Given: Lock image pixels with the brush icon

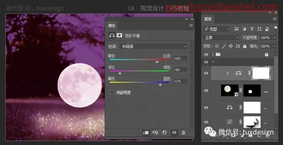Looking at the screenshot, I should pyautogui.click(x=224, y=46).
